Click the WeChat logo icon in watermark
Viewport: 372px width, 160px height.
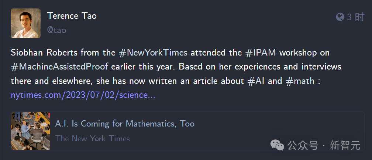point(278,145)
